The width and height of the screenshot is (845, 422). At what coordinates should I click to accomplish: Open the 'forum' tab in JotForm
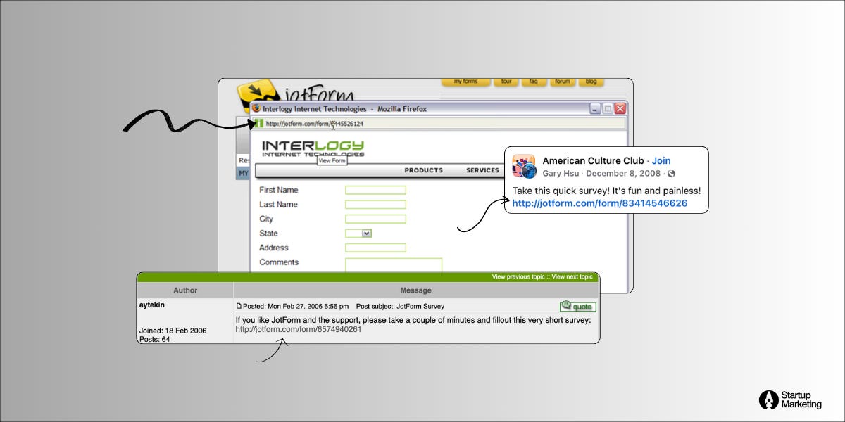[x=562, y=82]
